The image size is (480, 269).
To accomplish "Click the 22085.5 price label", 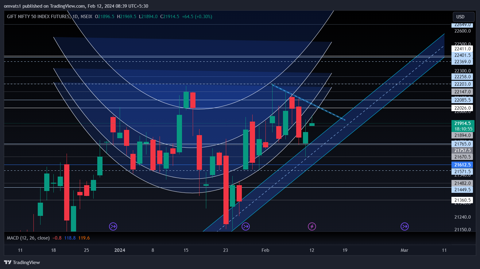I will coord(462,100).
